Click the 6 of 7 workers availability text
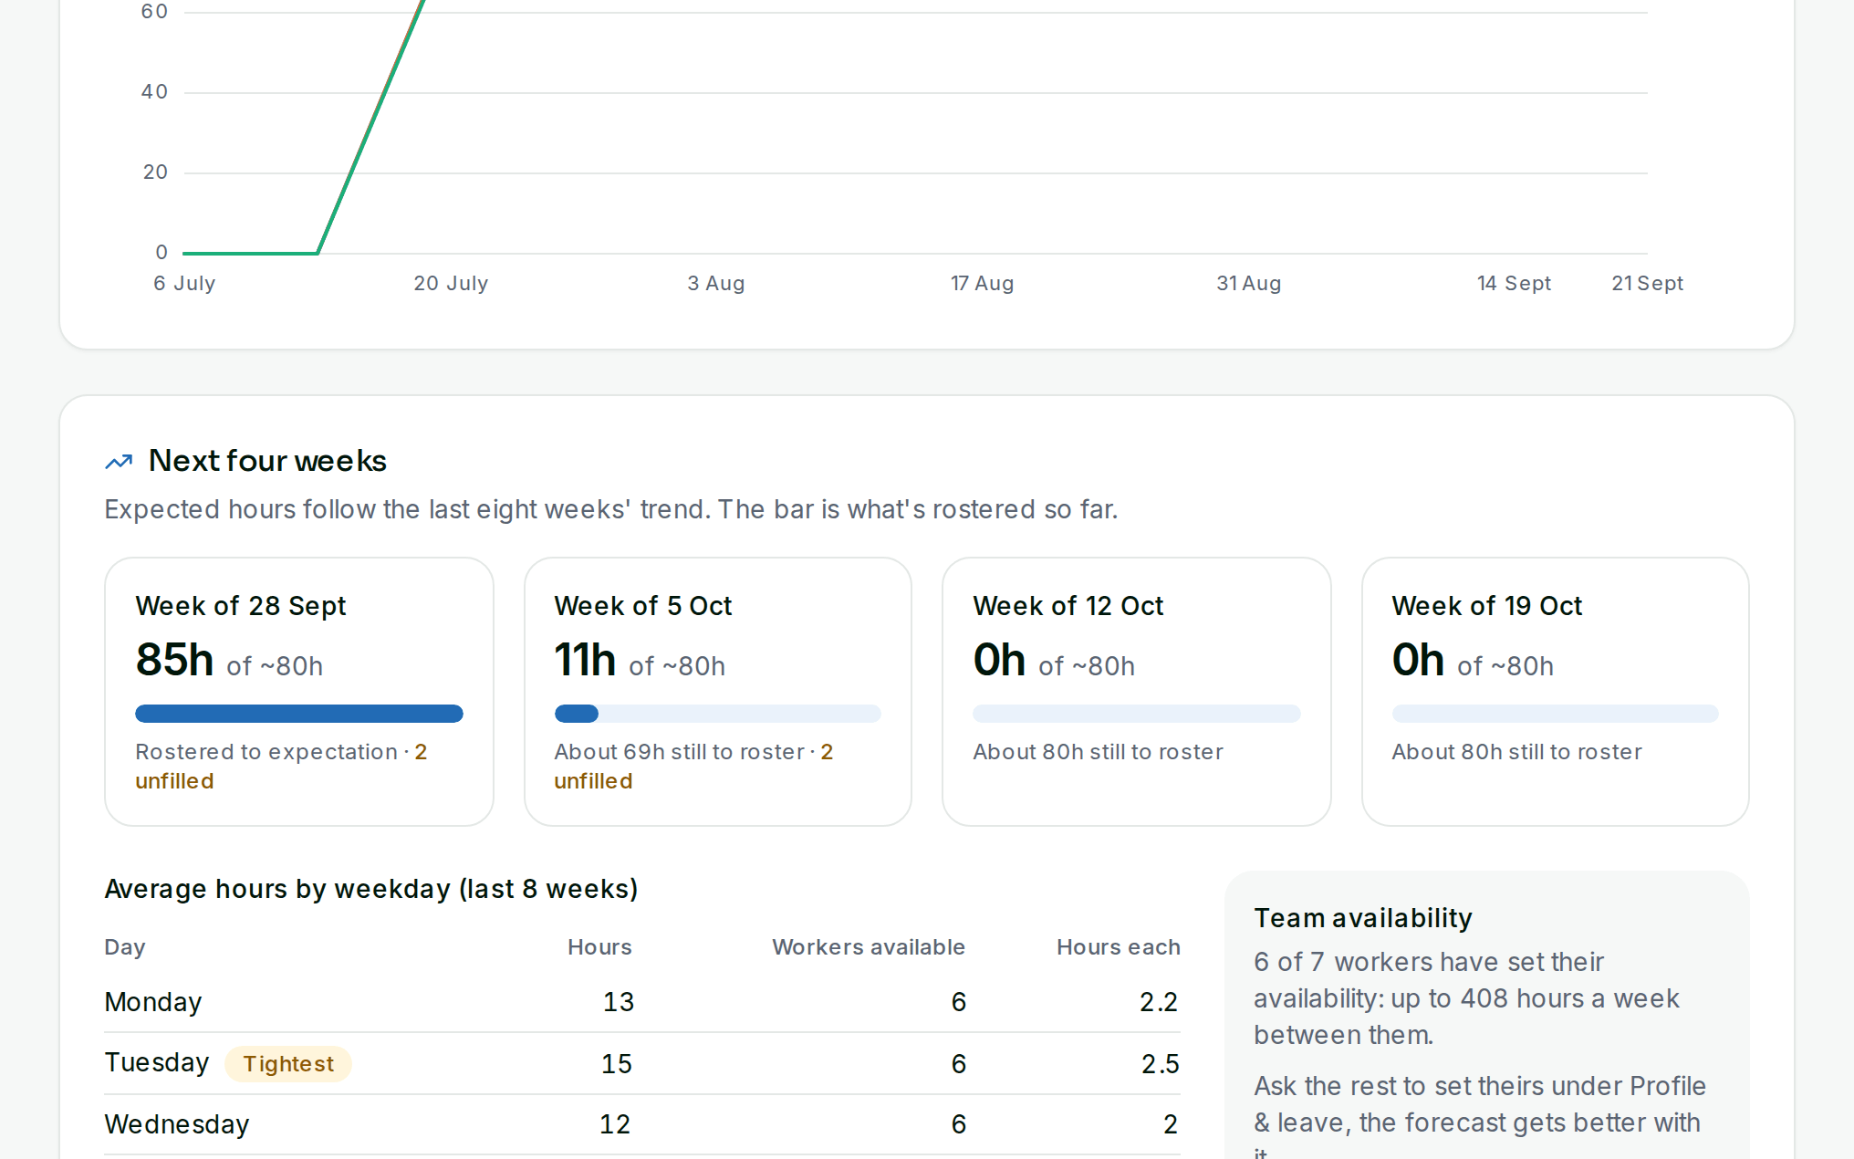The width and height of the screenshot is (1854, 1159). tap(1466, 998)
